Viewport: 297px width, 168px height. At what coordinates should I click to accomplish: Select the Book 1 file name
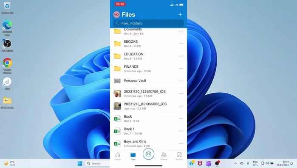click(129, 129)
